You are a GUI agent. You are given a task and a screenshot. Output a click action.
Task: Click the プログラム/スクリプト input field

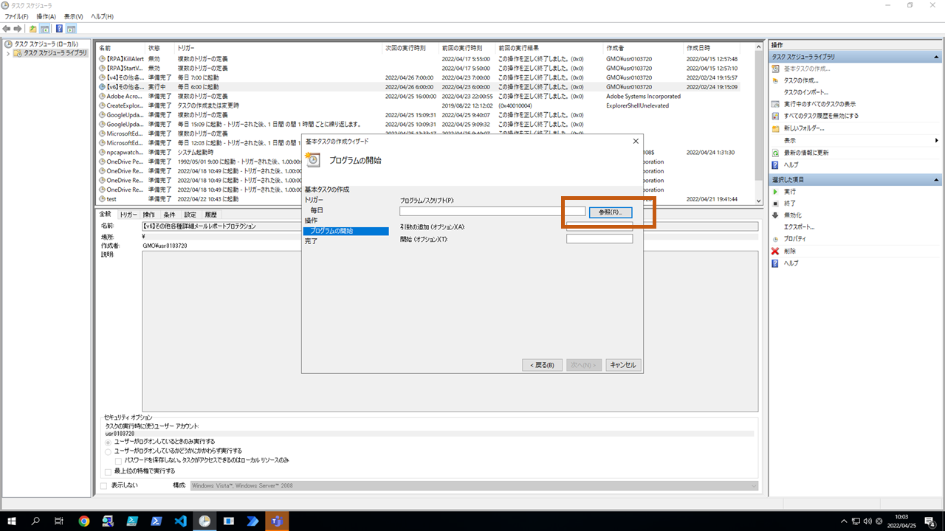click(492, 212)
